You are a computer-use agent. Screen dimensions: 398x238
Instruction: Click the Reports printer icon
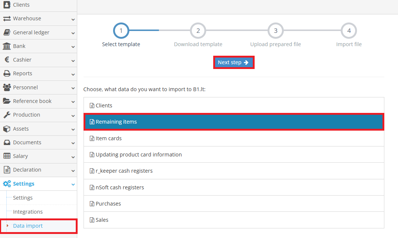click(6, 73)
